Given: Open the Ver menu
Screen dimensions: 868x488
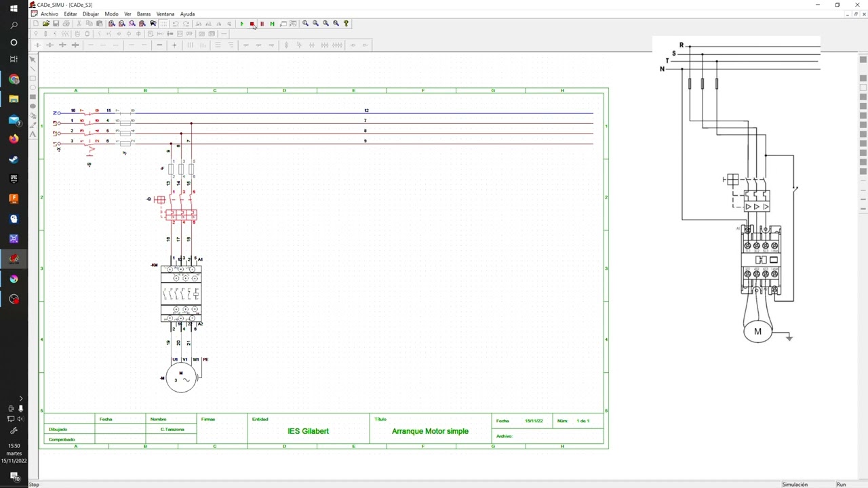Looking at the screenshot, I should (127, 14).
